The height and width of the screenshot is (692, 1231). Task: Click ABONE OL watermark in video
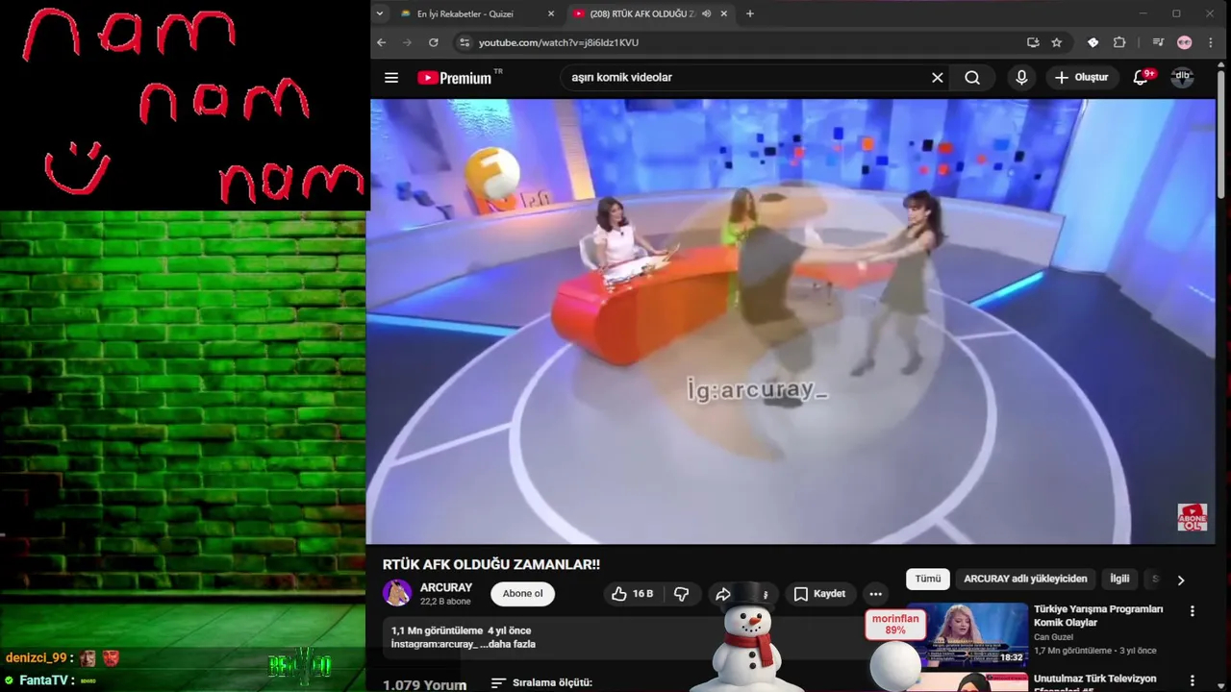click(x=1193, y=518)
